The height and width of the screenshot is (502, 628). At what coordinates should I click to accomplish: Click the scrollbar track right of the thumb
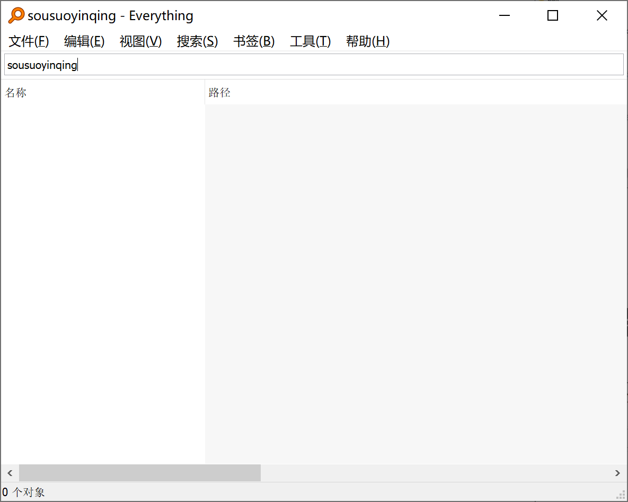coord(435,473)
